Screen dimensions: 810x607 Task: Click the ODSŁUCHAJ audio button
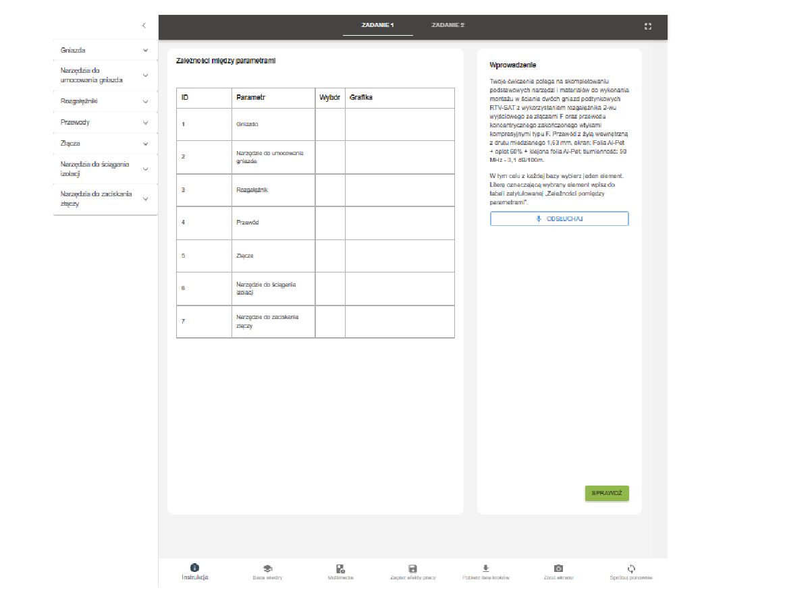[x=559, y=219]
